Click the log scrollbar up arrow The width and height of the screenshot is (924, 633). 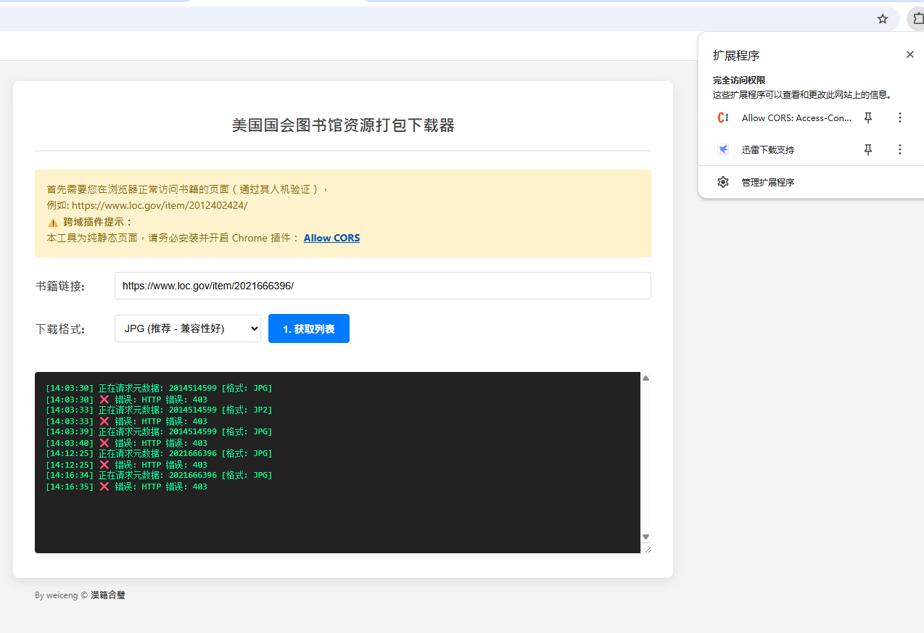tap(645, 378)
